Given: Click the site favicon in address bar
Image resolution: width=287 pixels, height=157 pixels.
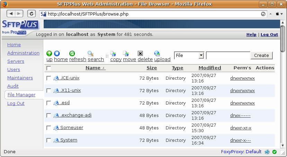Looking at the screenshot, I should (43, 14).
